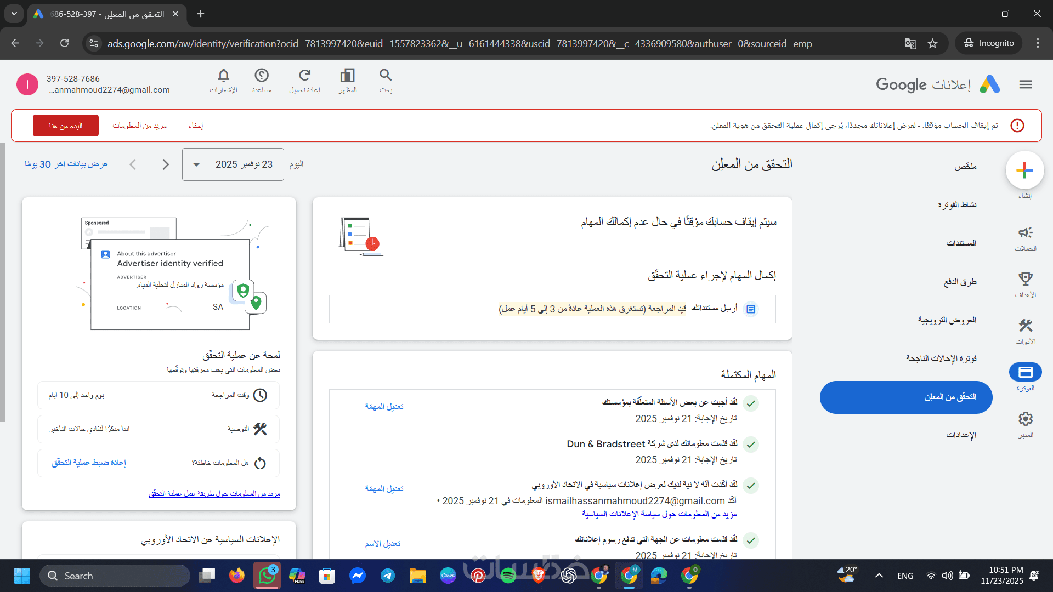Screen dimensions: 1053x592
Task: Click the Admin gear icon
Action: click(1025, 419)
